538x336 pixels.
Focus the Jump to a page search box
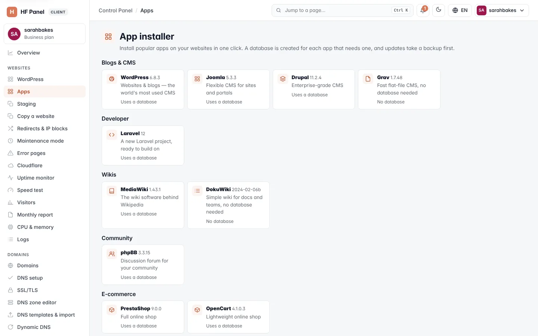coord(342,10)
